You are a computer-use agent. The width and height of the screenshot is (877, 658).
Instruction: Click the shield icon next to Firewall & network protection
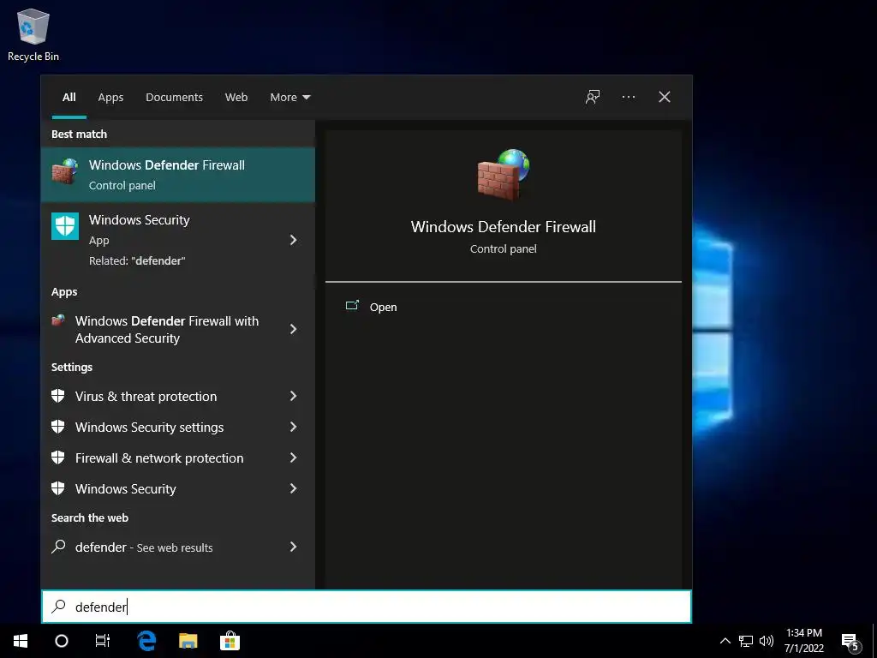pyautogui.click(x=57, y=458)
